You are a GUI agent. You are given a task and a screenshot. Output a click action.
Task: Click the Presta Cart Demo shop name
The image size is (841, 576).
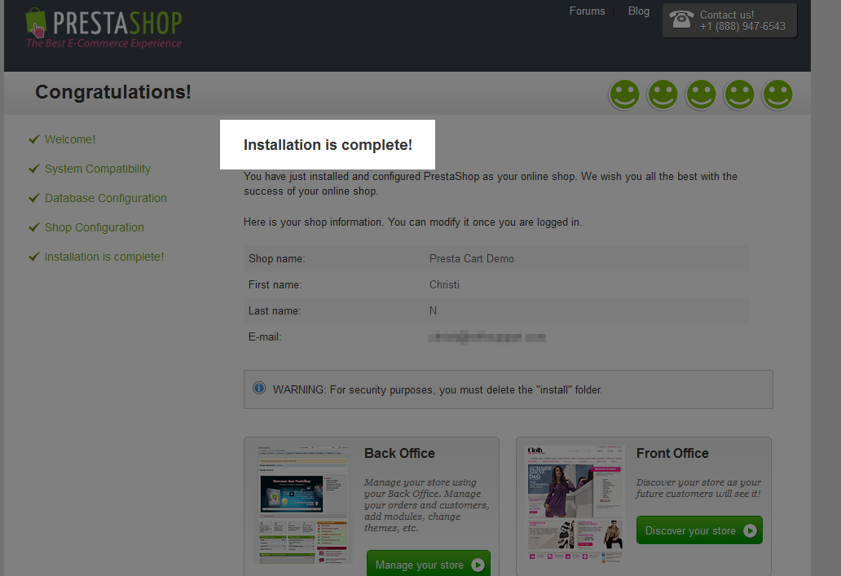click(x=471, y=259)
